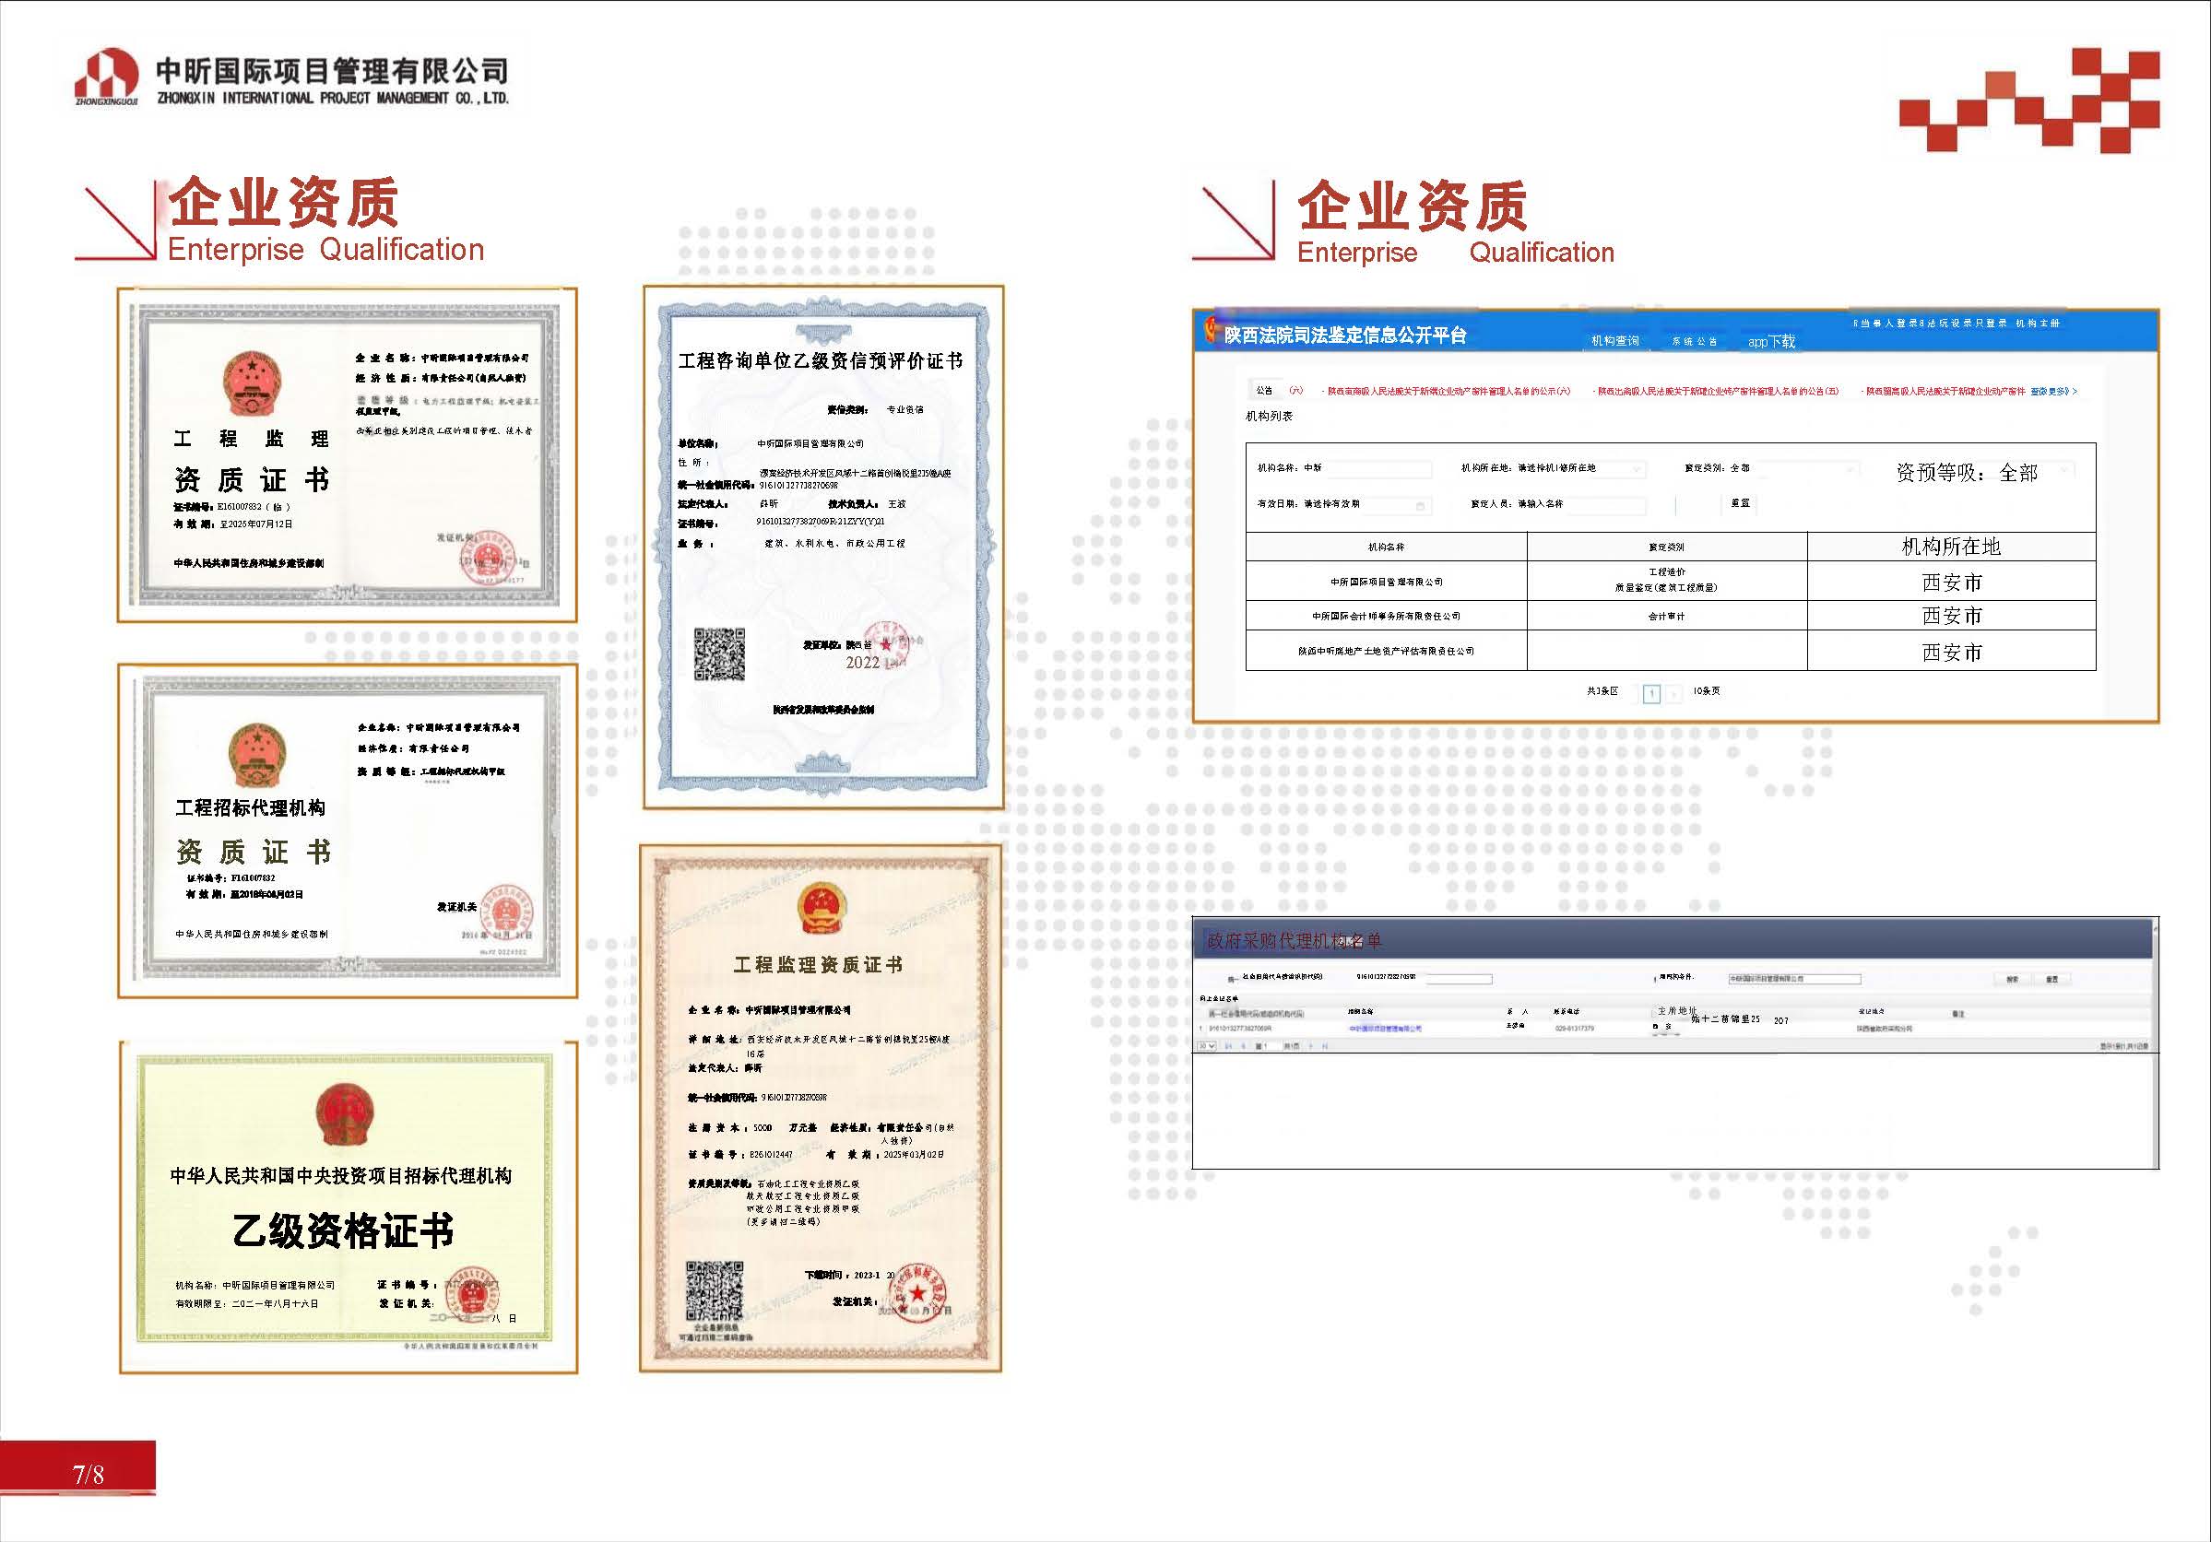Open the app下载 tab
The width and height of the screenshot is (2211, 1542).
[1772, 341]
